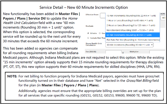Toggle the checkbox next to Billable labeled Use
The height and width of the screenshot is (104, 167).
tap(100, 33)
